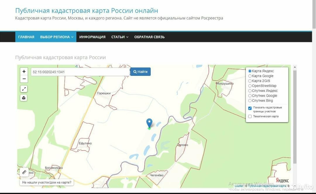Click the Яндекс logo on map

(x=282, y=181)
